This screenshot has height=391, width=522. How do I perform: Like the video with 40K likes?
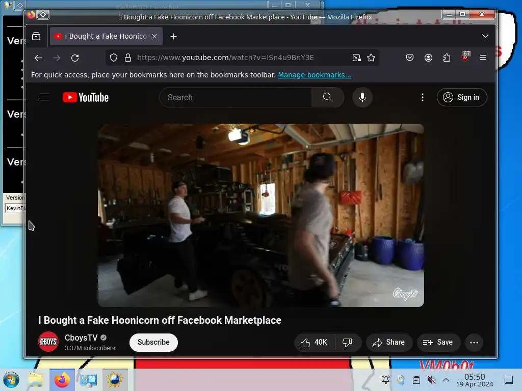point(314,343)
